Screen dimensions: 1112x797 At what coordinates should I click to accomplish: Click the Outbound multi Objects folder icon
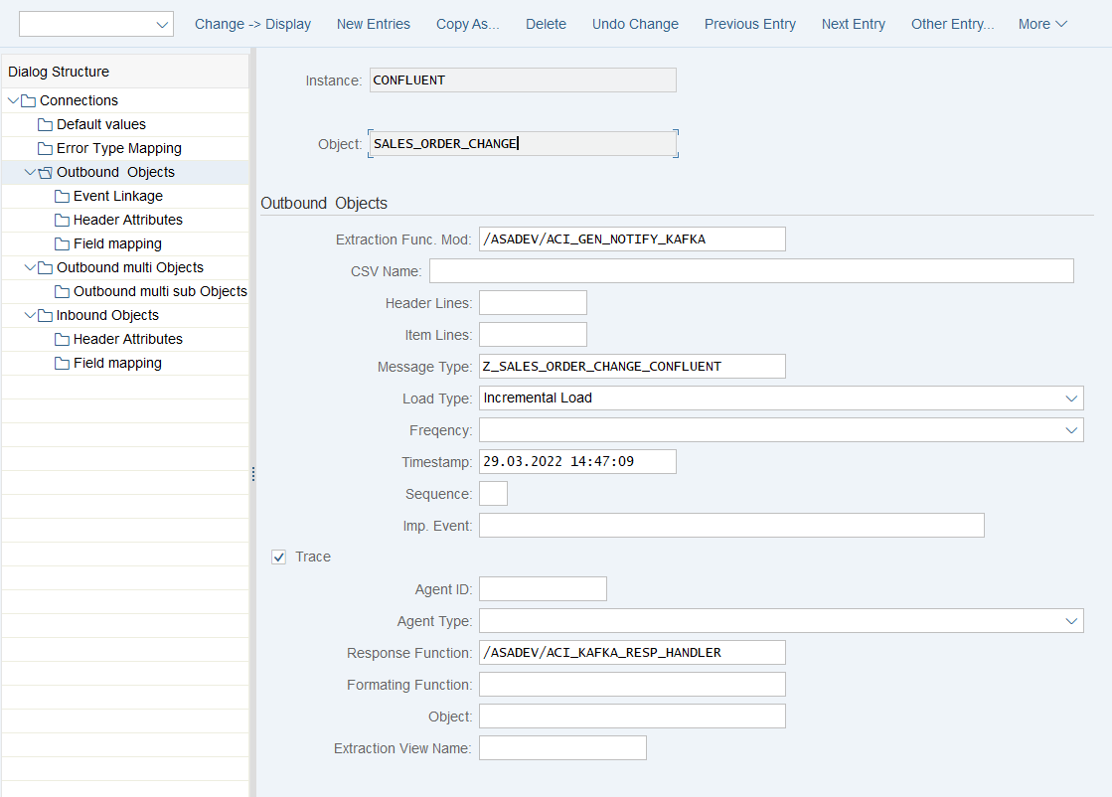click(x=46, y=267)
